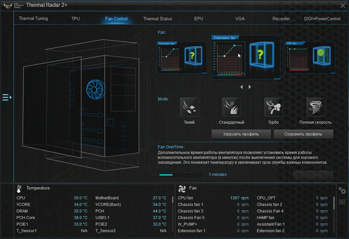This screenshot has width=349, height=239.
Task: Click the blue chassis fan in the case diagram
Action: click(96, 89)
